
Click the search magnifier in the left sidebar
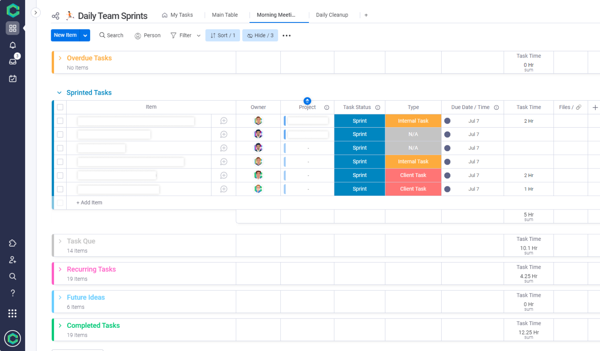pos(12,276)
